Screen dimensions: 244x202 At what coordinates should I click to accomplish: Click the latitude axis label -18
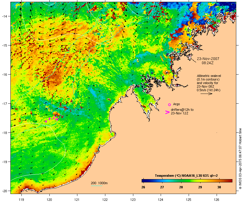pos(4,132)
